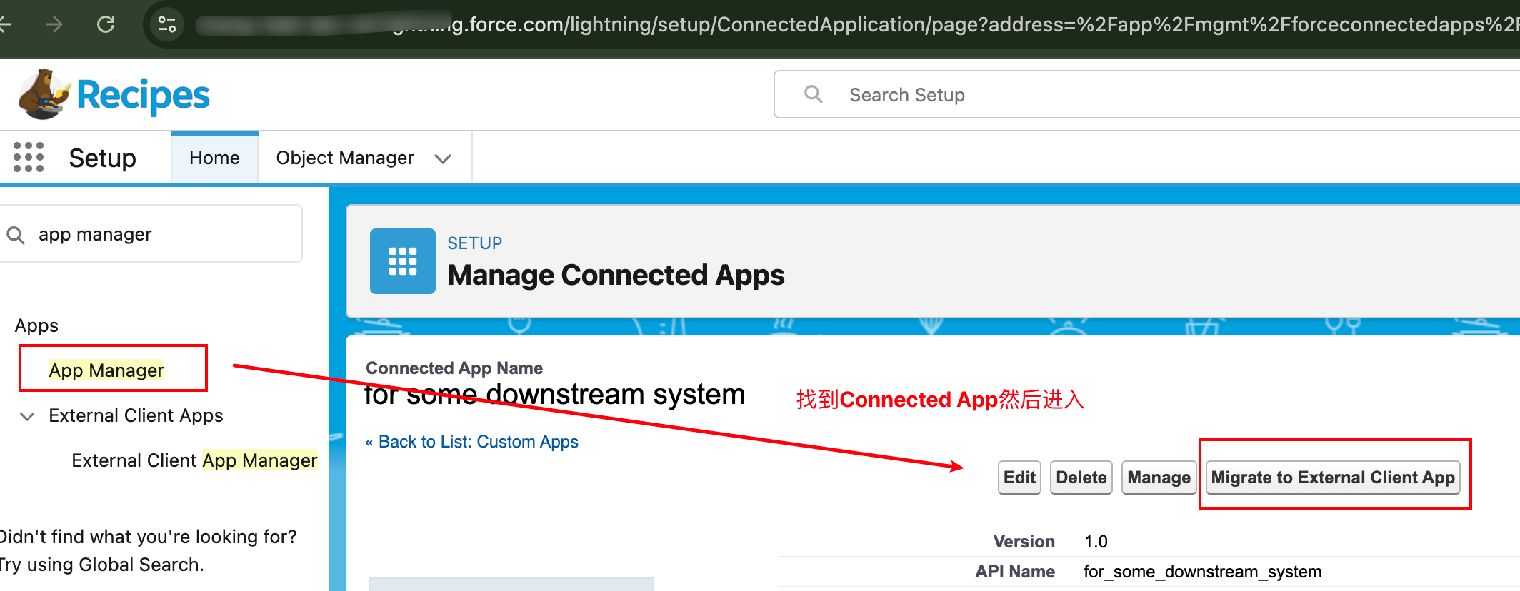The height and width of the screenshot is (591, 1520).
Task: Collapse the External Client Apps section chevron
Action: coord(27,416)
